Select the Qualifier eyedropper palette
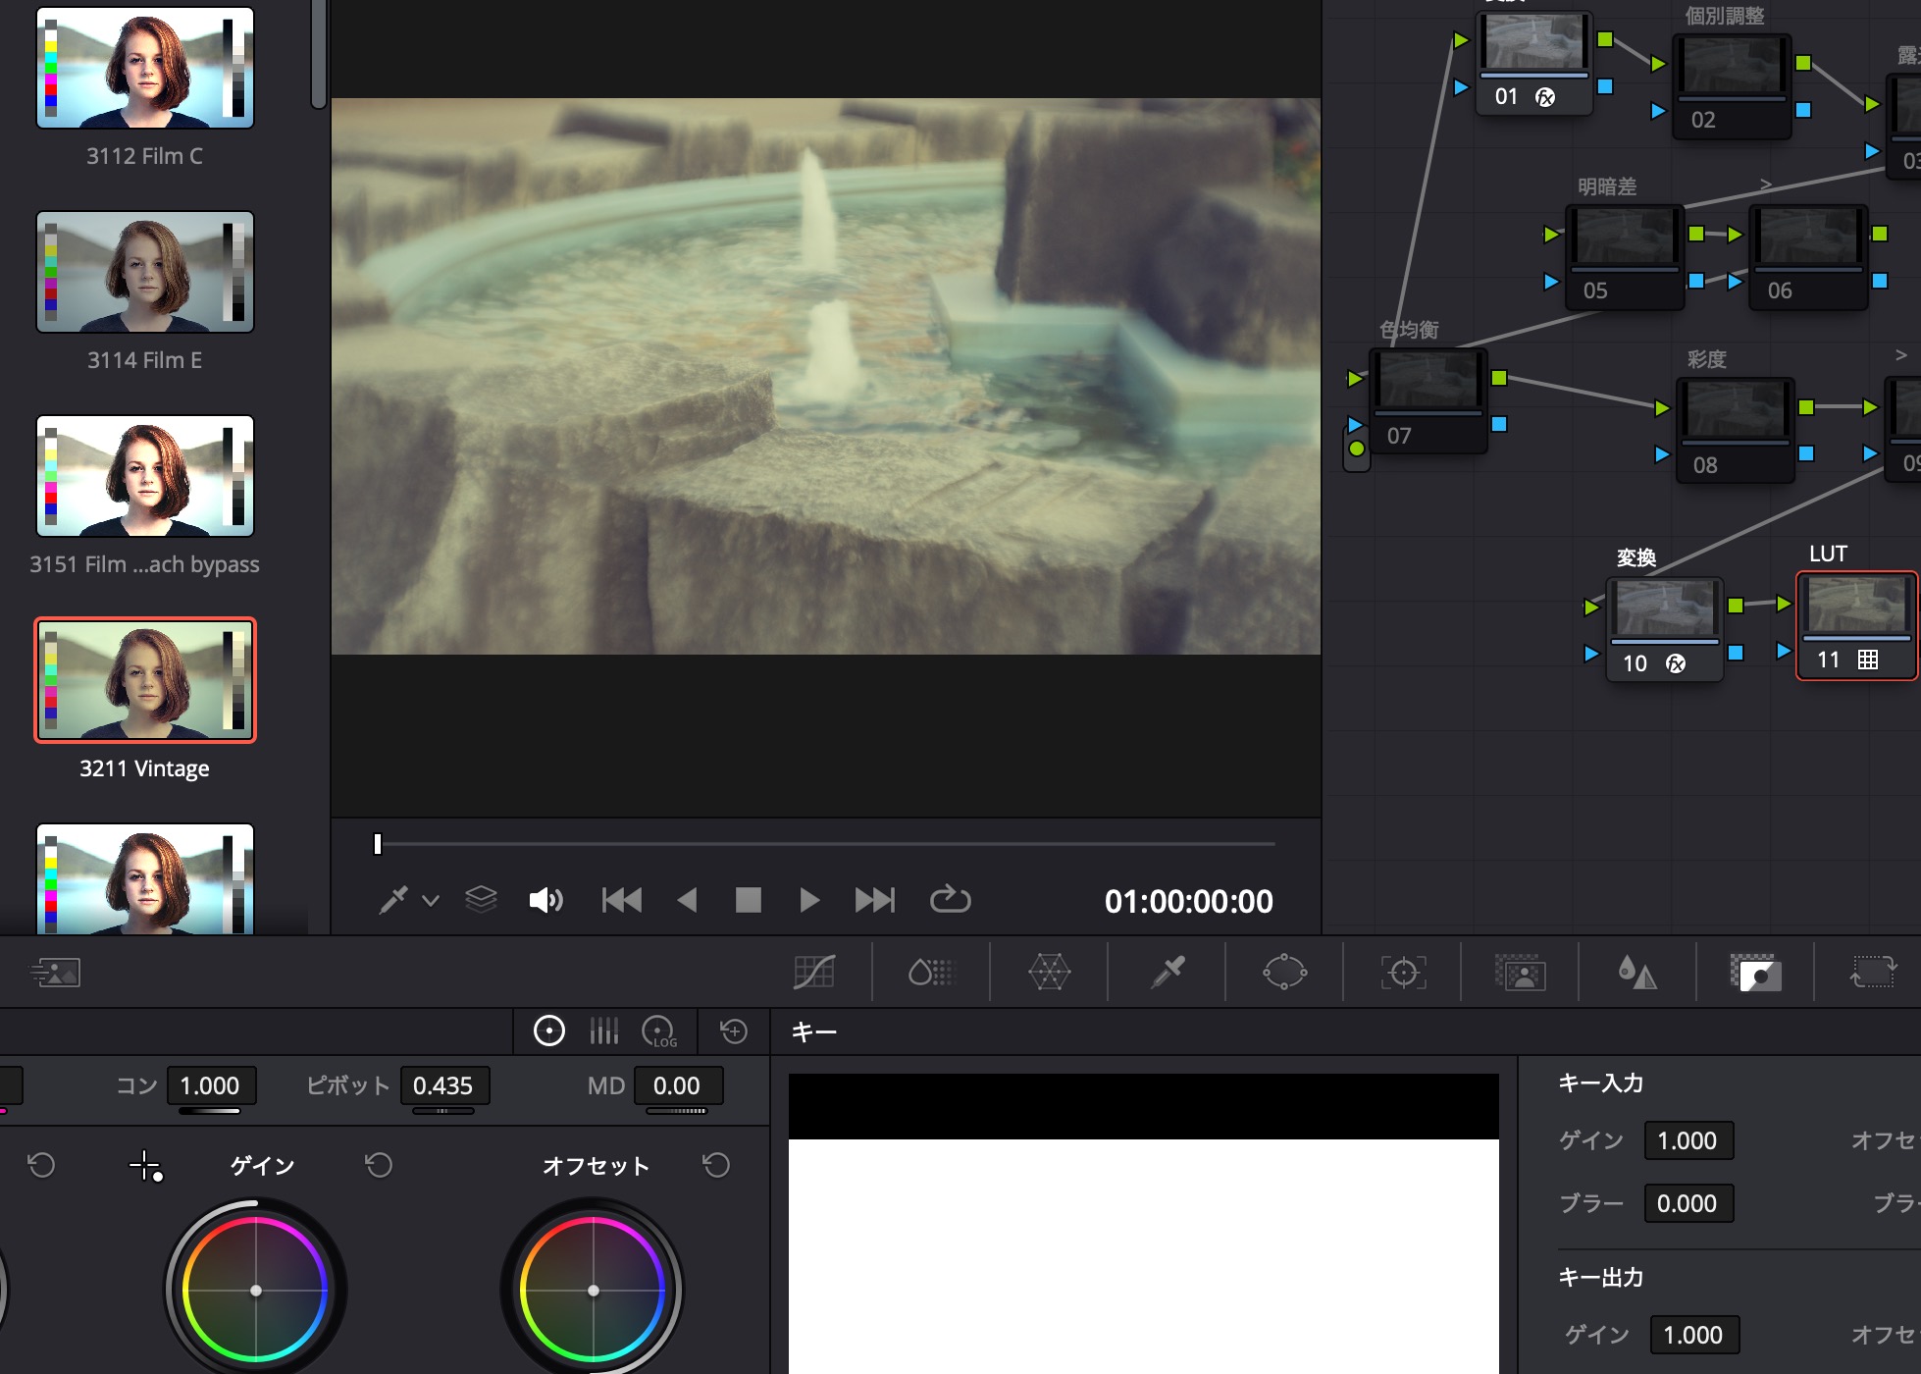Screen dimensions: 1921x1374 tap(1168, 973)
